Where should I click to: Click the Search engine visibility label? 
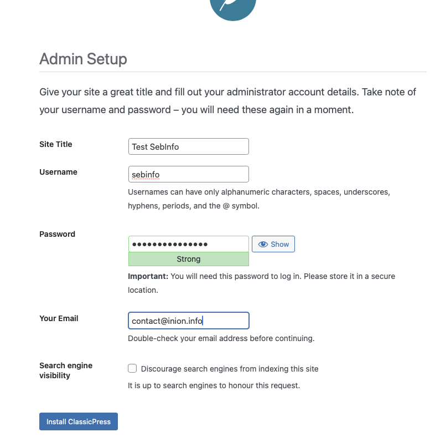pyautogui.click(x=65, y=370)
